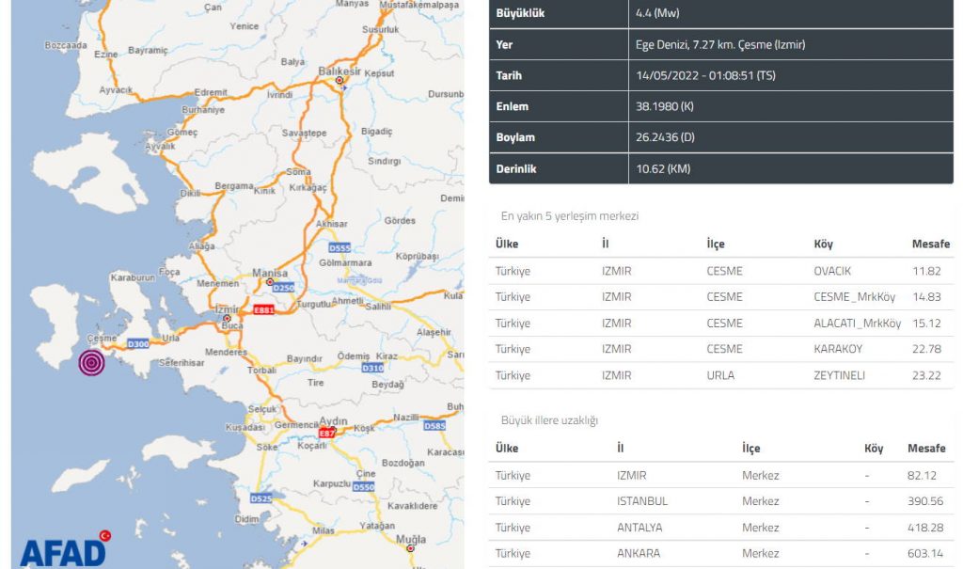This screenshot has height=569, width=963.
Task: Click the blue D300 road shield
Action: tap(138, 344)
